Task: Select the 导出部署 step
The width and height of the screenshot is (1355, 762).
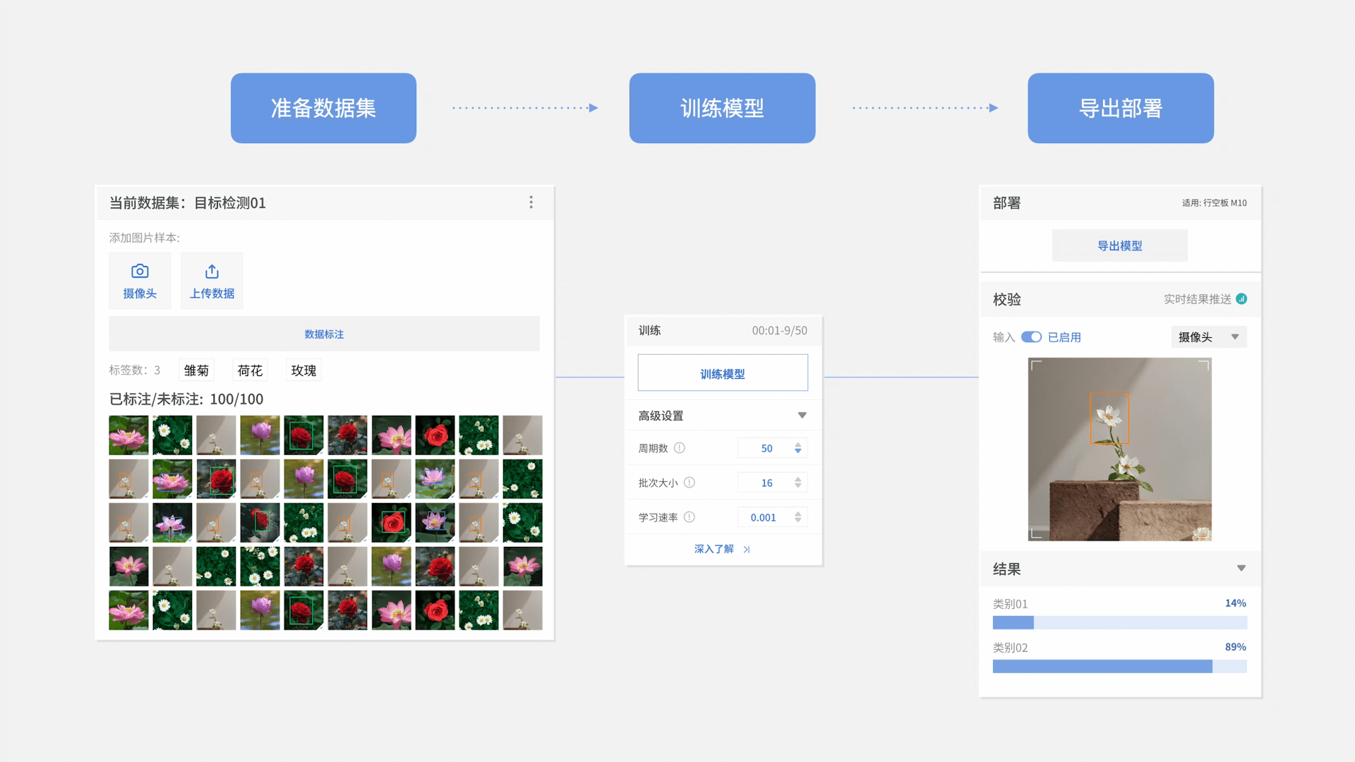Action: click(1120, 108)
